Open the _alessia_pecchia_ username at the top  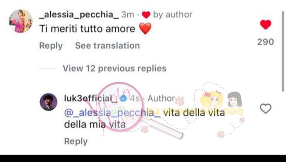tap(79, 15)
